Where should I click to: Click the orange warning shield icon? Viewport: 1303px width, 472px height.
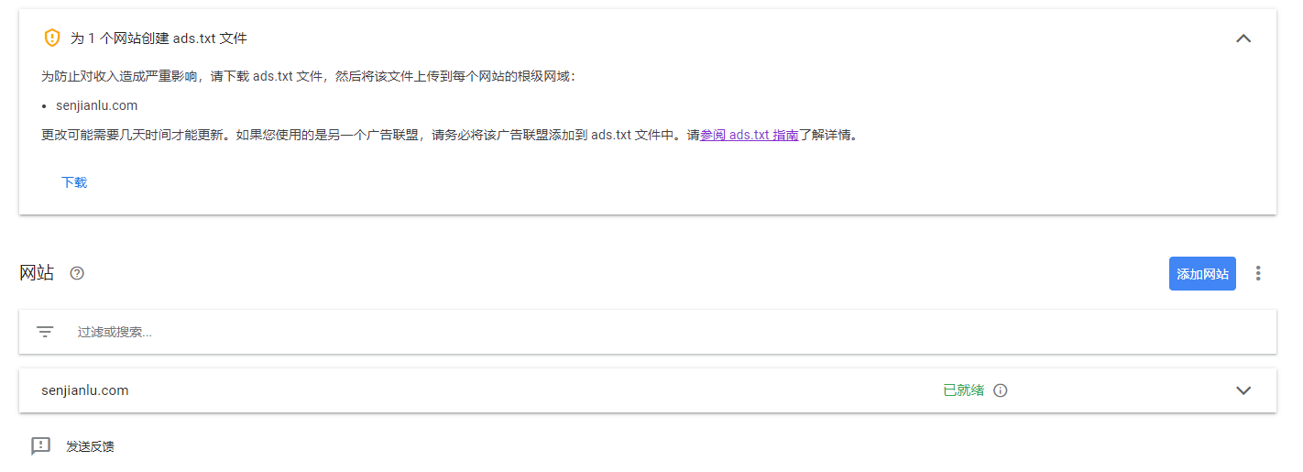(52, 38)
